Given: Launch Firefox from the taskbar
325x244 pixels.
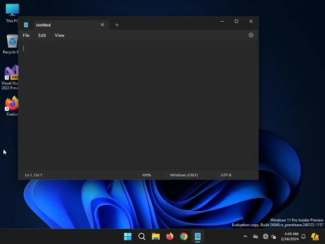Looking at the screenshot, I should click(x=170, y=236).
